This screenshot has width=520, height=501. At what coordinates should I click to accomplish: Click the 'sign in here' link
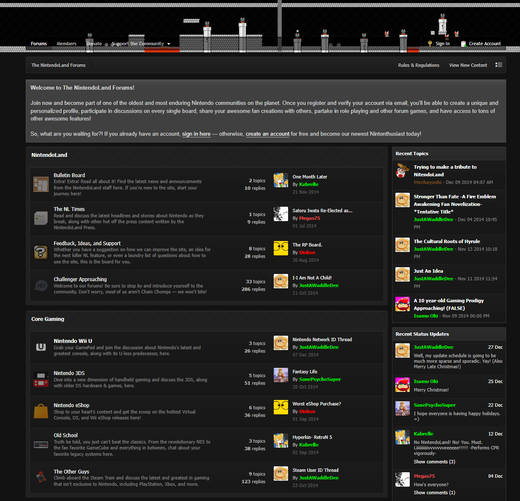196,134
